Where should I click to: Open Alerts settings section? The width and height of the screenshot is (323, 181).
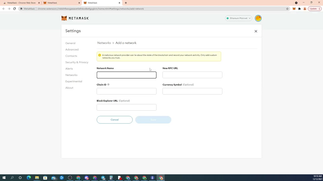69,69
